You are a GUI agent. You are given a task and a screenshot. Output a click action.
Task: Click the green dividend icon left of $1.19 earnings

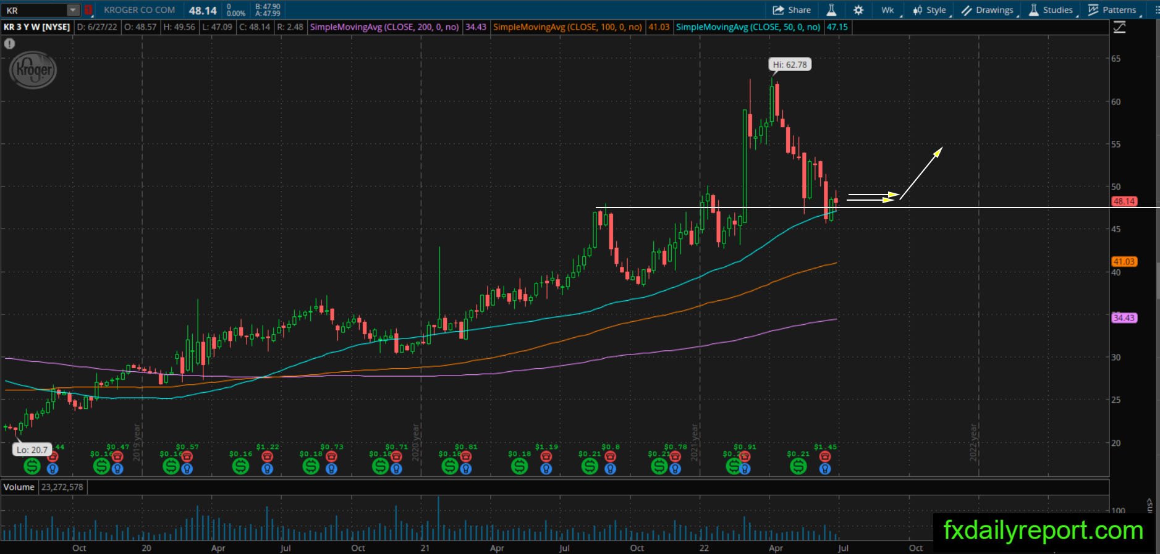519,466
